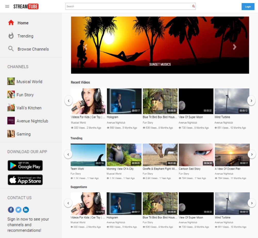
Task: Click the red search magnifier icon
Action: pos(193,6)
